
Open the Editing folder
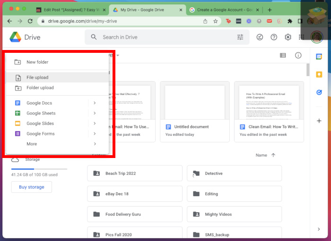(235, 194)
